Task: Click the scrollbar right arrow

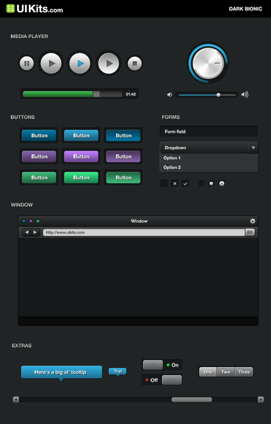Action: pos(261,400)
